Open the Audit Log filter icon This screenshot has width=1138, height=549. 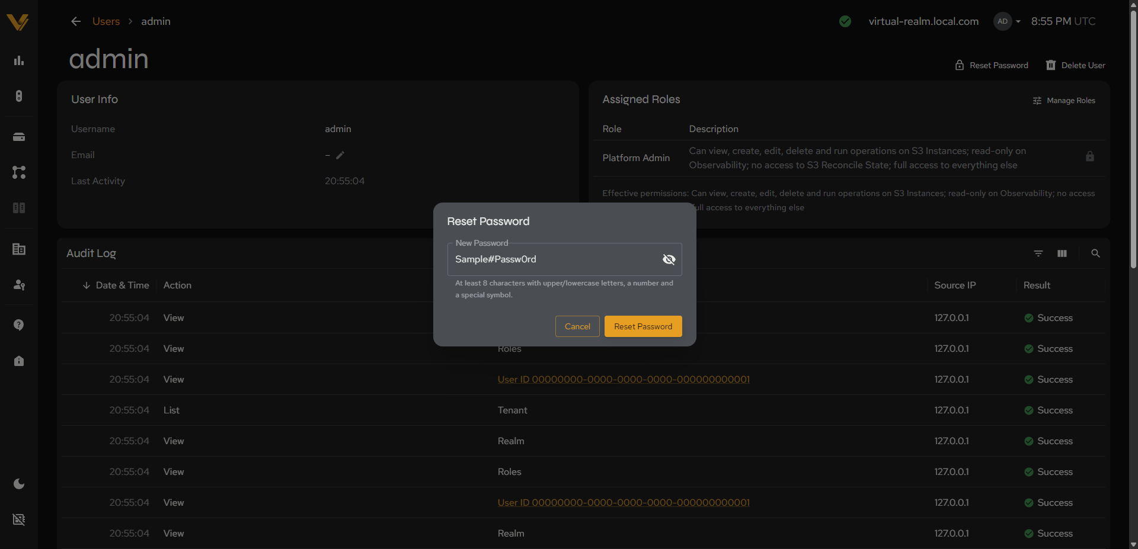[x=1038, y=253]
